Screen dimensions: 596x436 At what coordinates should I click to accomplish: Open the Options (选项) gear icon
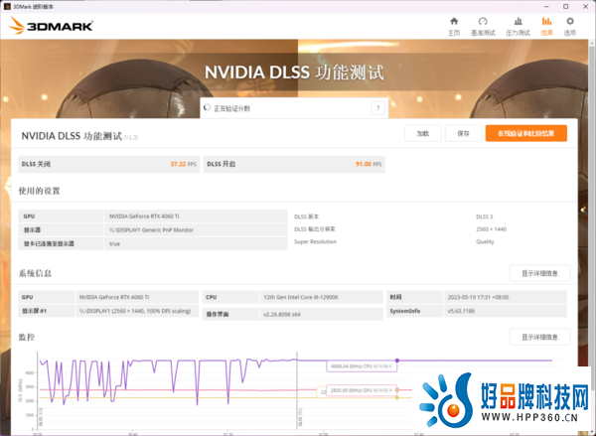570,21
